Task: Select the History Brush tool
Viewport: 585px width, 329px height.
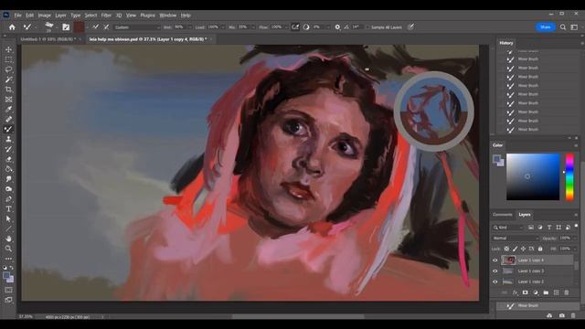Action: pos(8,149)
